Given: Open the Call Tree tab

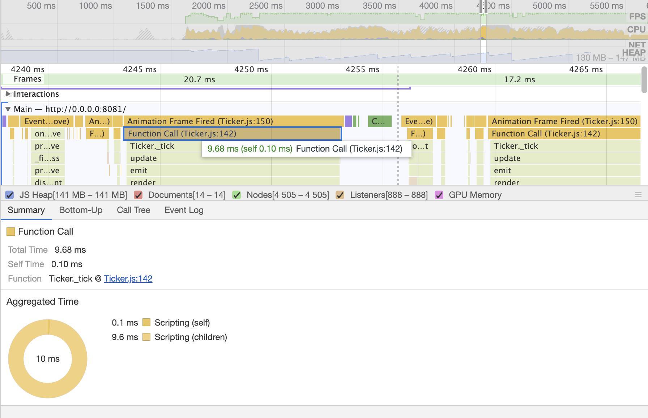Looking at the screenshot, I should point(133,210).
